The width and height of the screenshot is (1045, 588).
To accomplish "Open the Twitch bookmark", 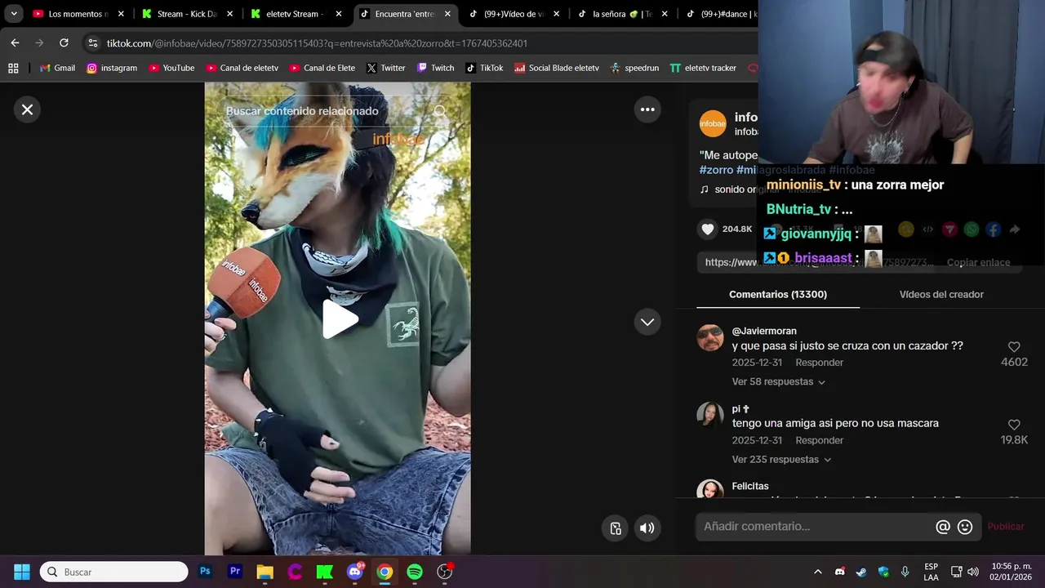I will pyautogui.click(x=435, y=68).
